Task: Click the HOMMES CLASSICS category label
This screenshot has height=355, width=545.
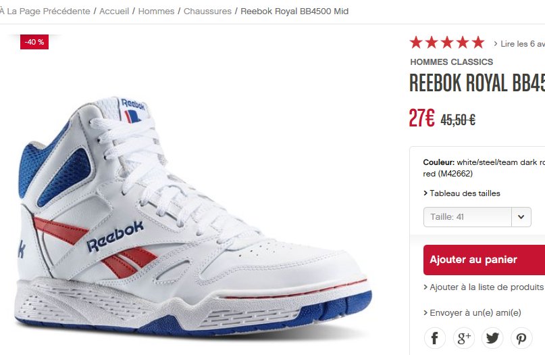Action: click(452, 62)
